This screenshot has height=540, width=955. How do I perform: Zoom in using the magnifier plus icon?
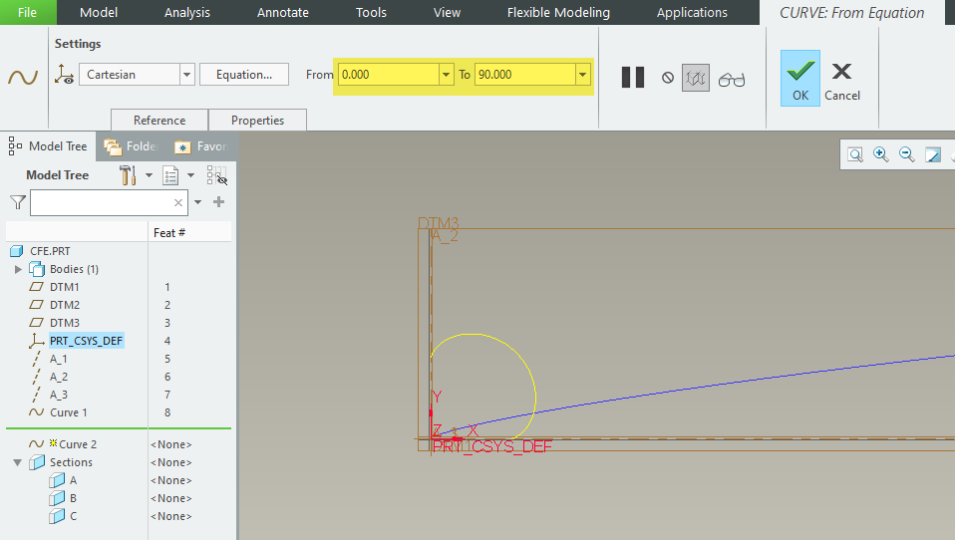click(880, 154)
